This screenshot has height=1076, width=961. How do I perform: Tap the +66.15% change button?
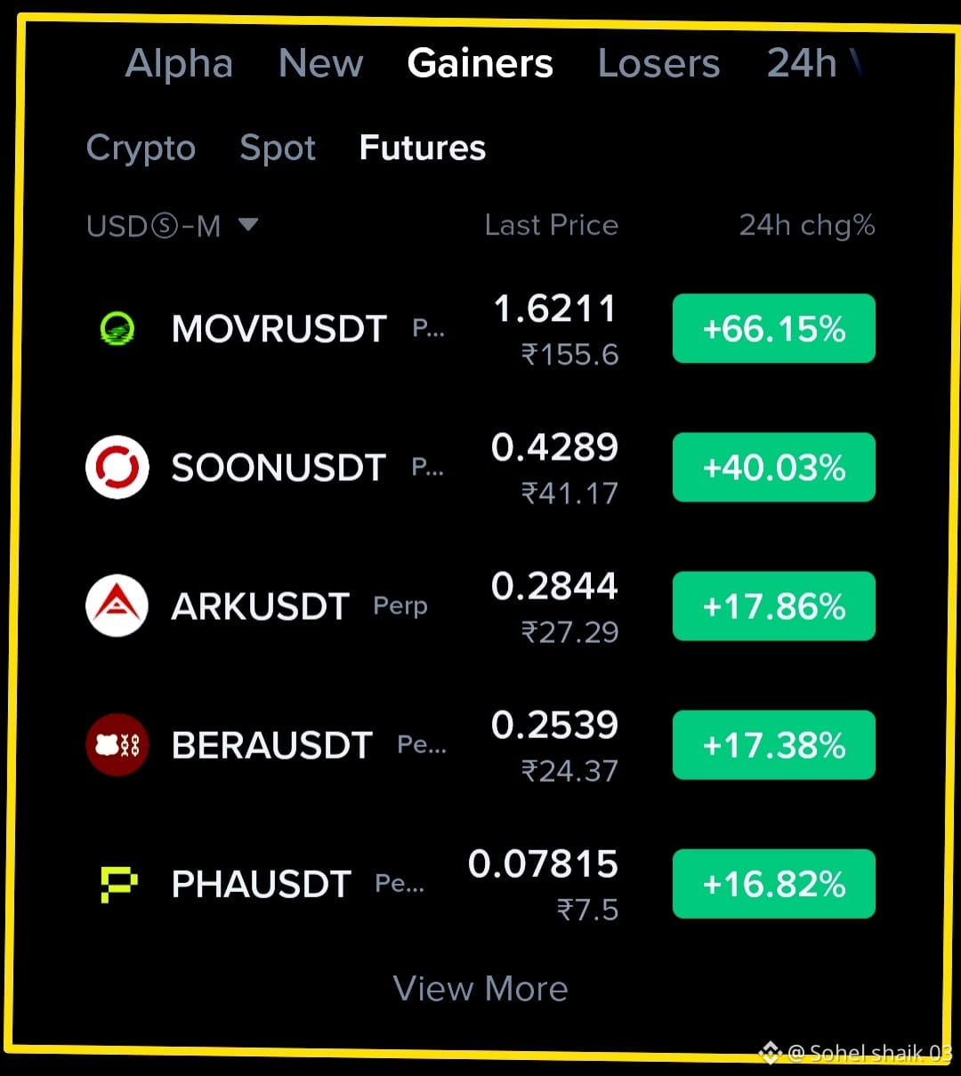pyautogui.click(x=774, y=329)
